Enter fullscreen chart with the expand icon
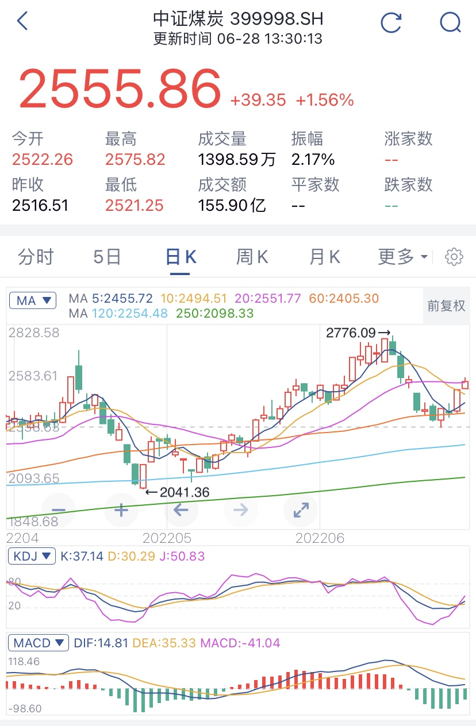476x726 pixels. (301, 509)
